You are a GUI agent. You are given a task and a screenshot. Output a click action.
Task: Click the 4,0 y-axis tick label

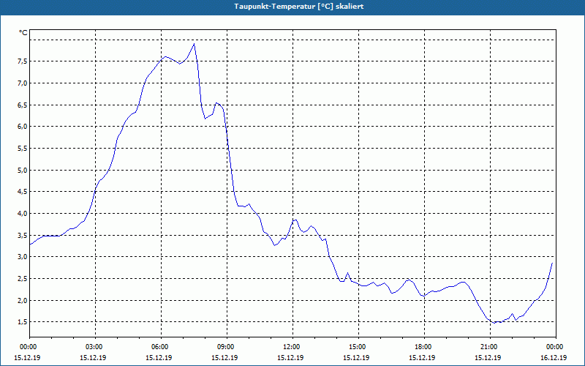(x=23, y=213)
